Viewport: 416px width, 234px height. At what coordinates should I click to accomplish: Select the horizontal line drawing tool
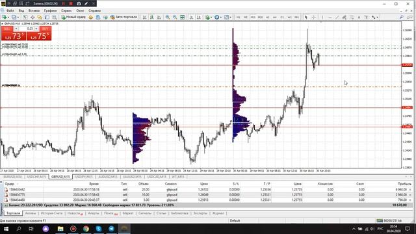click(x=330, y=17)
